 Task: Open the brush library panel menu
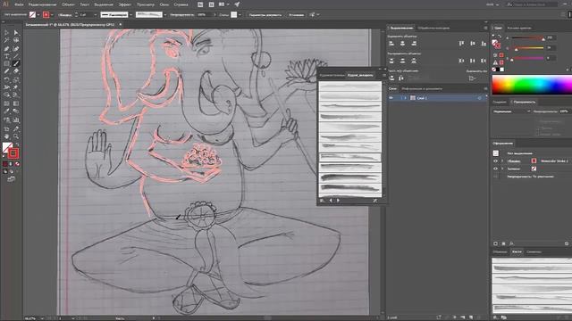click(383, 75)
